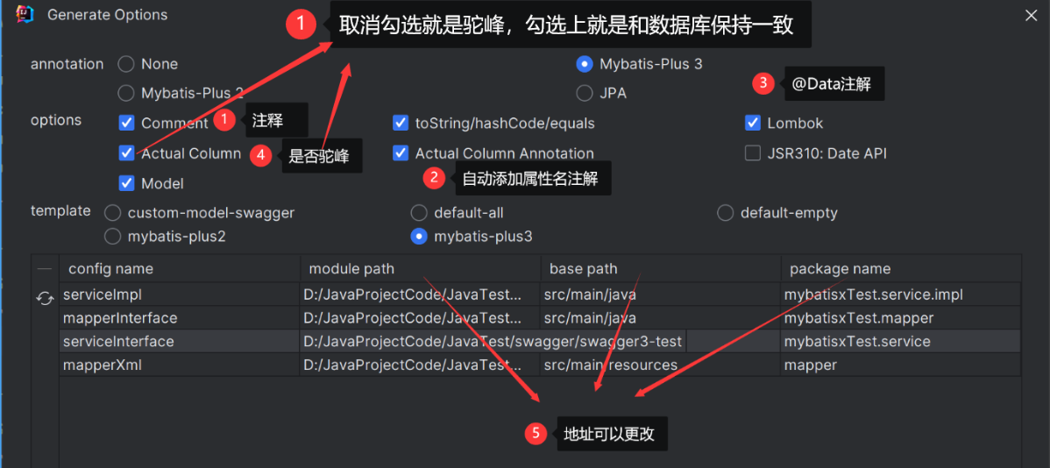The image size is (1050, 468).
Task: Click the refresh icon beside the config table
Action: click(x=45, y=298)
